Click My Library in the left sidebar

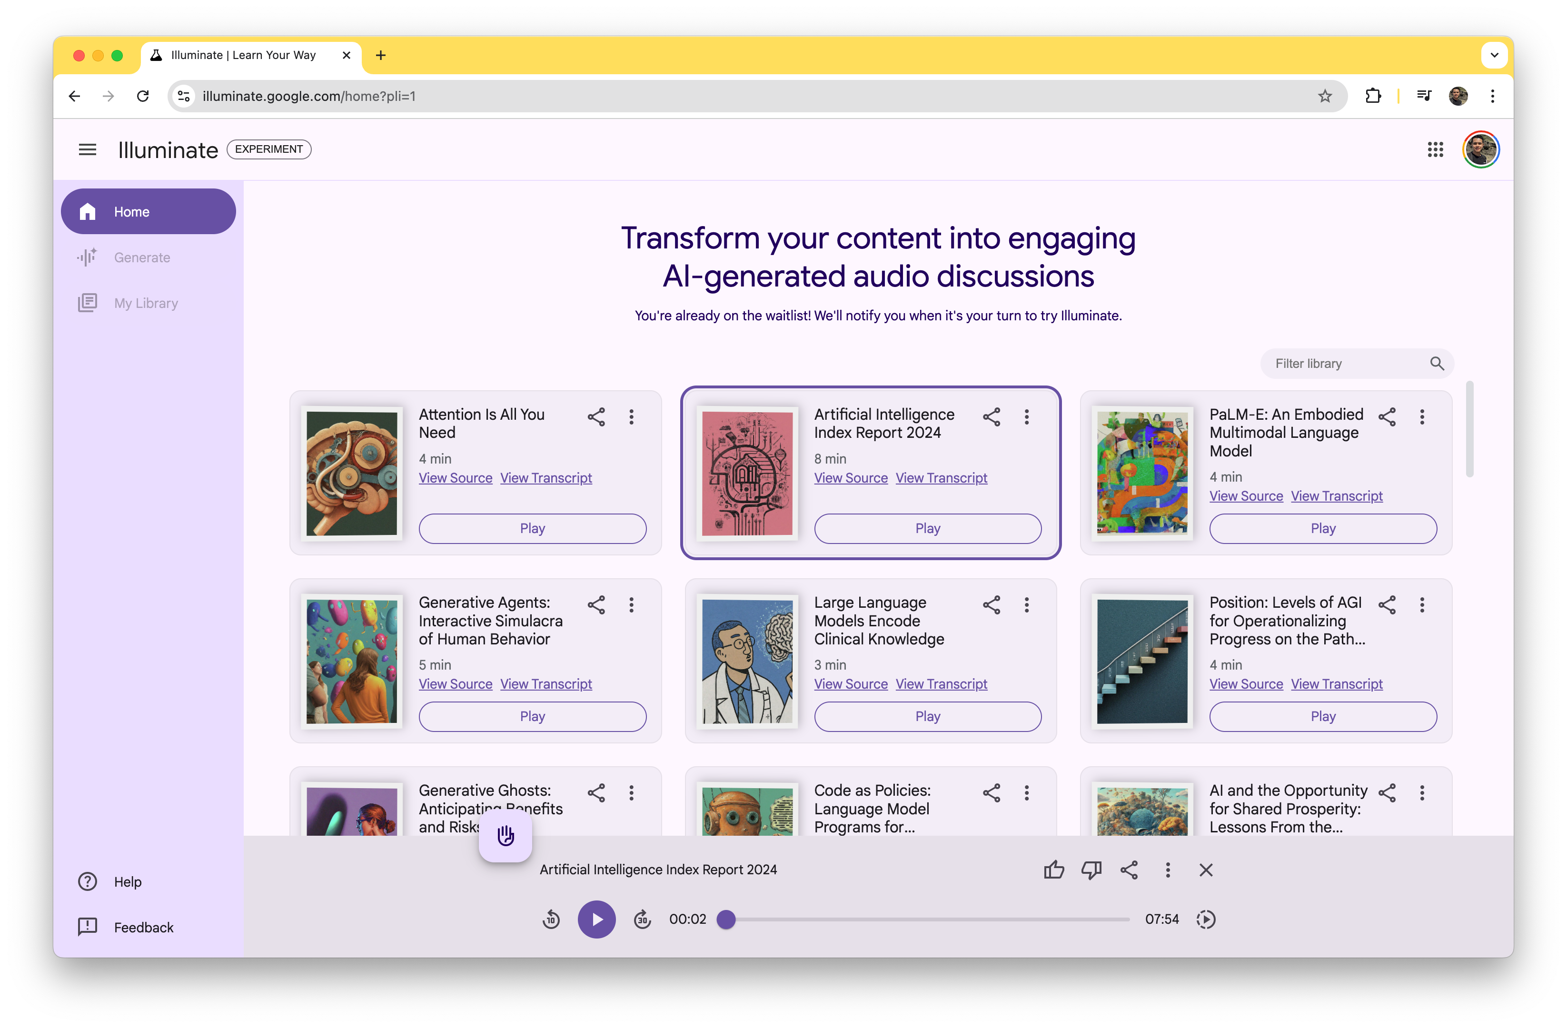146,303
